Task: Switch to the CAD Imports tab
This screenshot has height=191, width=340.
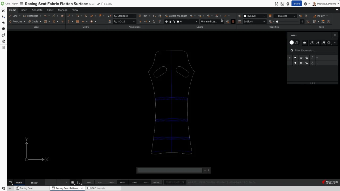Action: pos(98,188)
